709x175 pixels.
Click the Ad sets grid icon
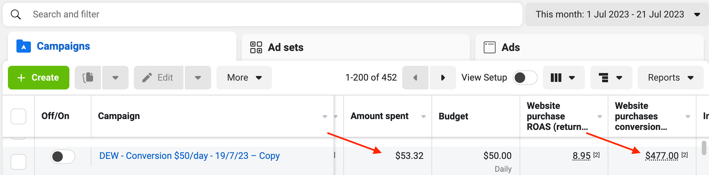pos(256,47)
